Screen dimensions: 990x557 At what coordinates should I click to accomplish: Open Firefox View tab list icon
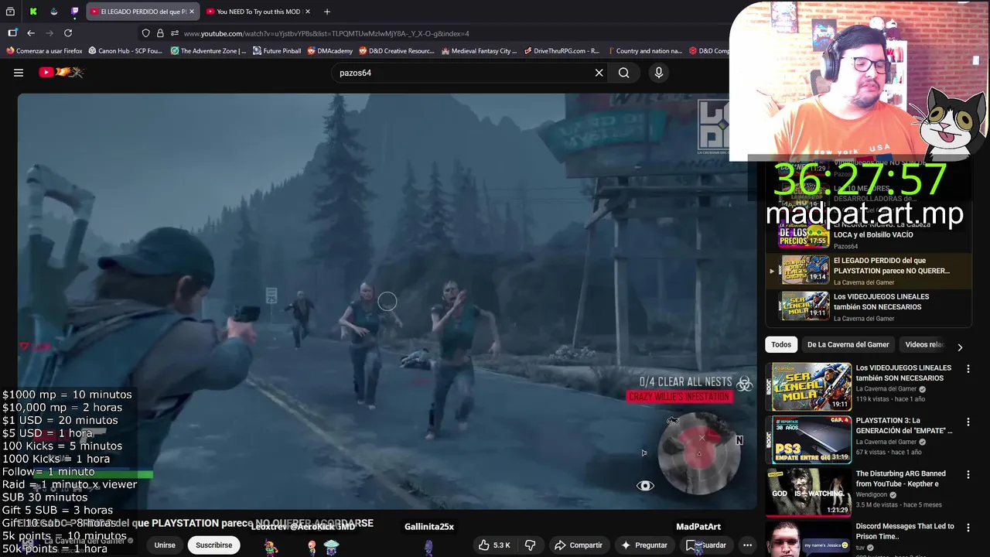(11, 12)
